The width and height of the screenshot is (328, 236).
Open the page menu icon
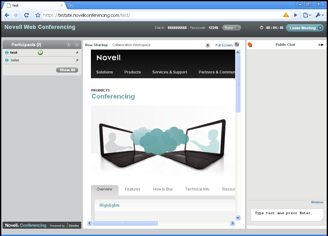point(307,15)
